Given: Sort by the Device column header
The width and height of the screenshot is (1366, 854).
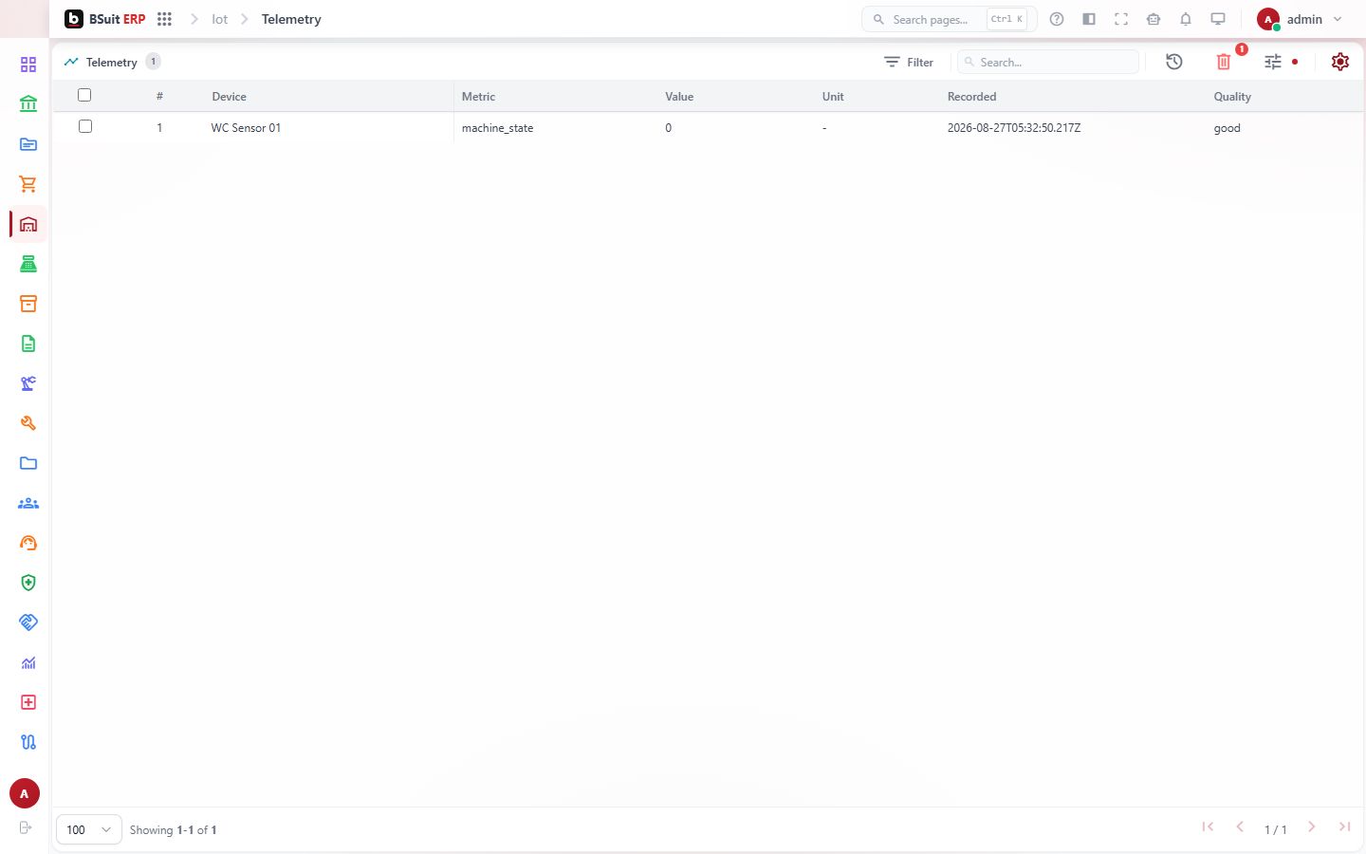Looking at the screenshot, I should pos(229,97).
